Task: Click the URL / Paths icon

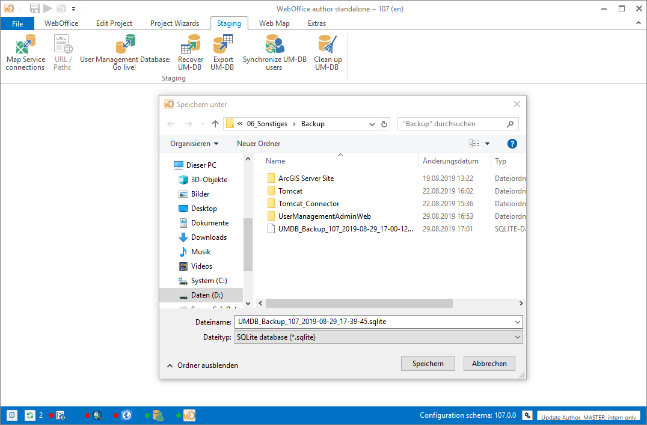Action: pos(63,52)
